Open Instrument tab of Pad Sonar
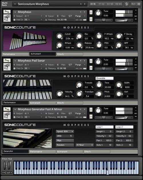 42,103
